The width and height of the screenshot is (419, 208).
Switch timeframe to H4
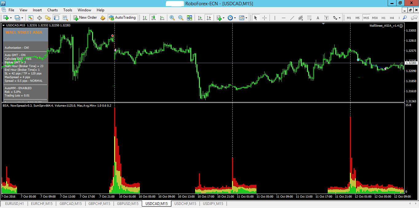click(392, 18)
